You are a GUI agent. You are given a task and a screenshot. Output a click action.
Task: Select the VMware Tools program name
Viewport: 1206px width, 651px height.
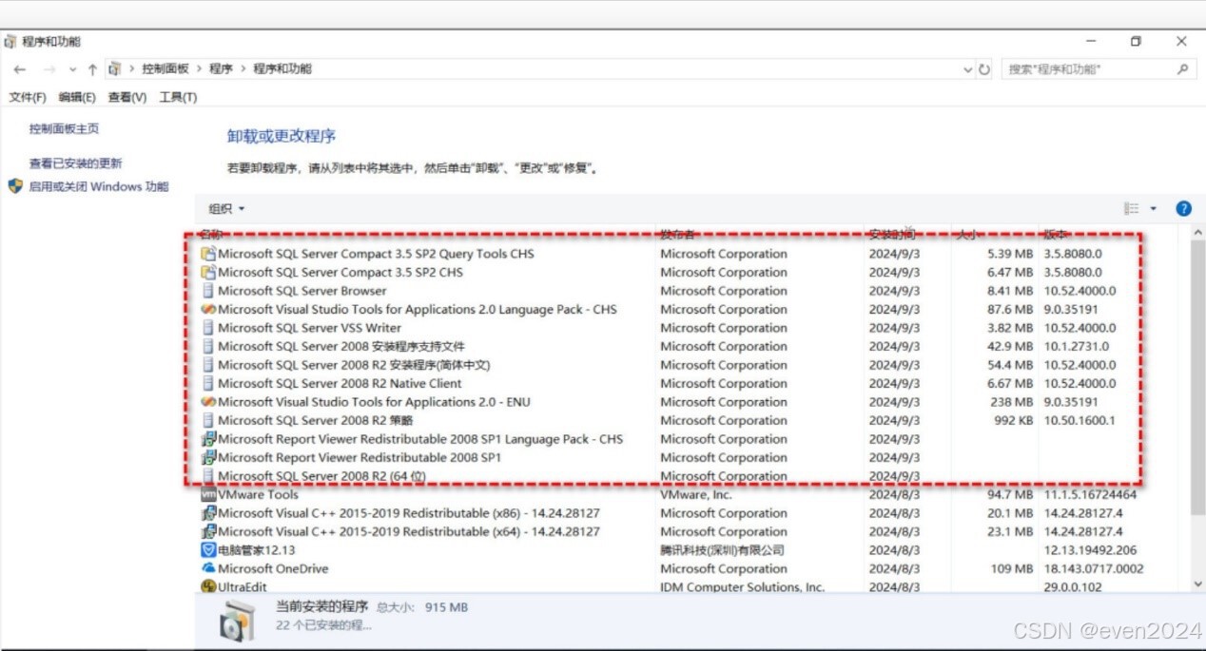tap(258, 494)
